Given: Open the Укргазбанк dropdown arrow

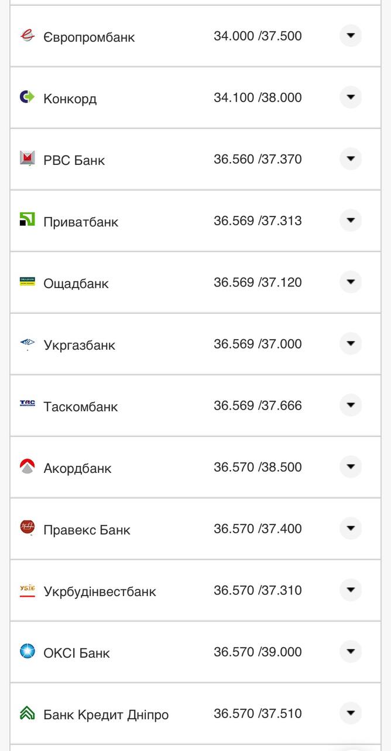Looking at the screenshot, I should click(351, 344).
